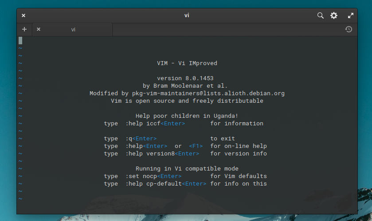Click the 'version 8.0.1453' text
Image resolution: width=372 pixels, height=221 pixels.
pos(185,78)
